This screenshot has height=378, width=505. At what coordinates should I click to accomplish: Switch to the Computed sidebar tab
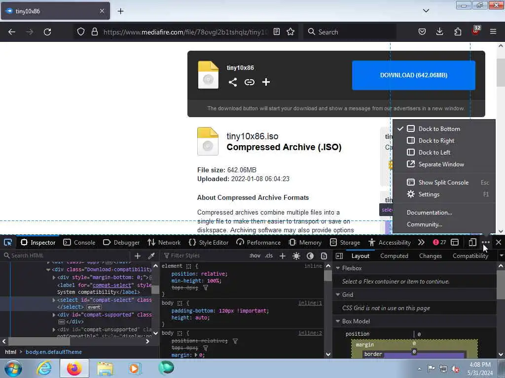click(394, 256)
